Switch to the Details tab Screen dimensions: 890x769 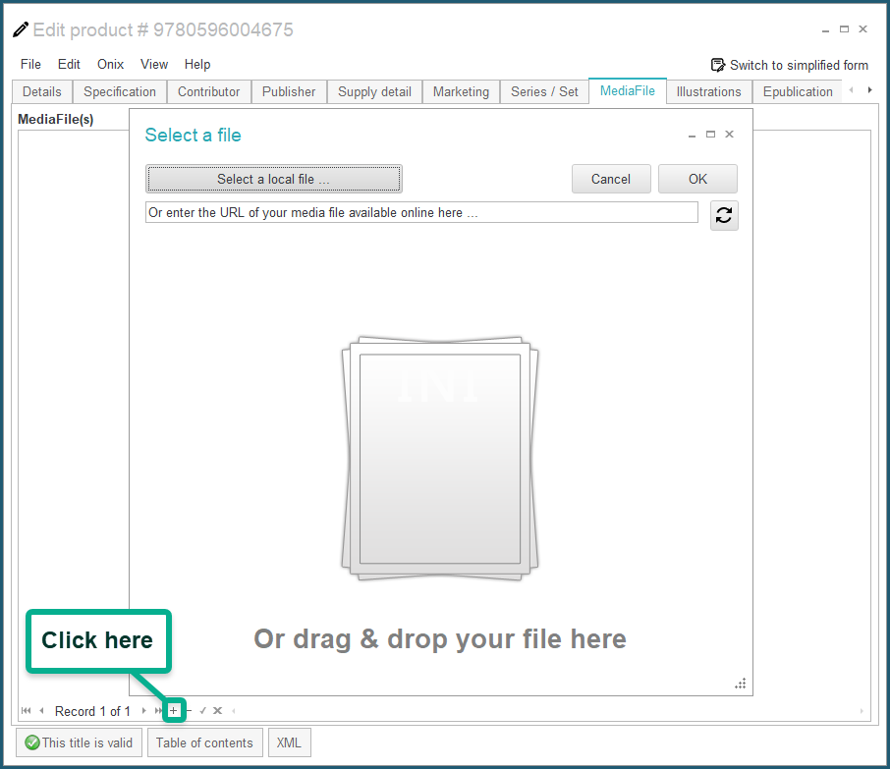[x=42, y=92]
